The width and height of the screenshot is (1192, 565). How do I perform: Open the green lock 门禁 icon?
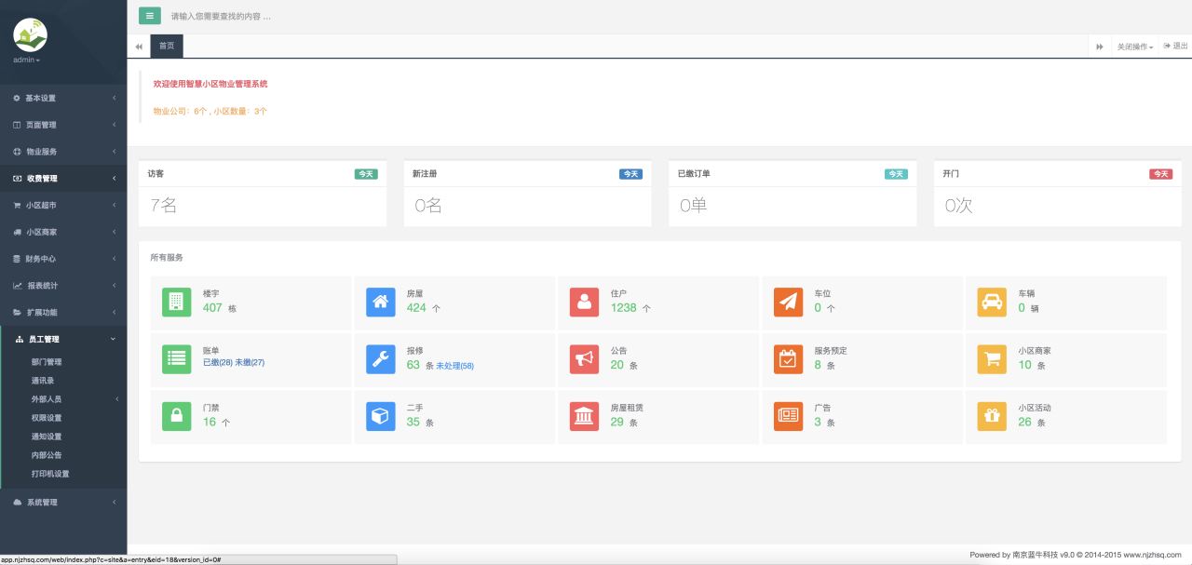click(x=176, y=416)
